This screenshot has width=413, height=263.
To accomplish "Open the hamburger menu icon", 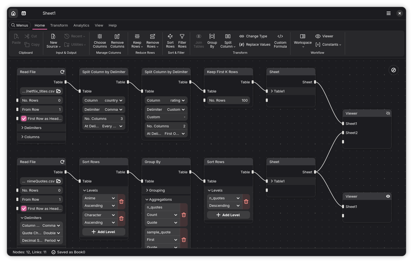I will coord(389,13).
